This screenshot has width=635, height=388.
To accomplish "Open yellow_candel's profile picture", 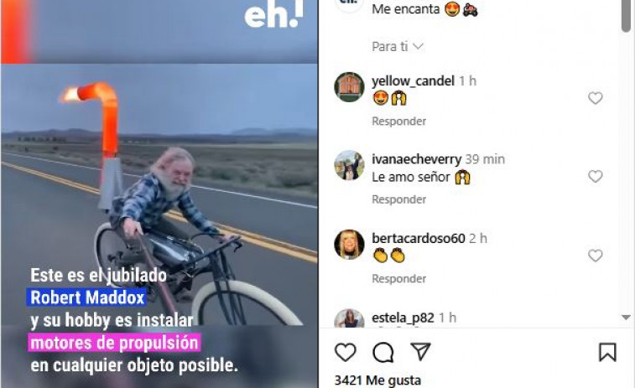I will point(349,87).
